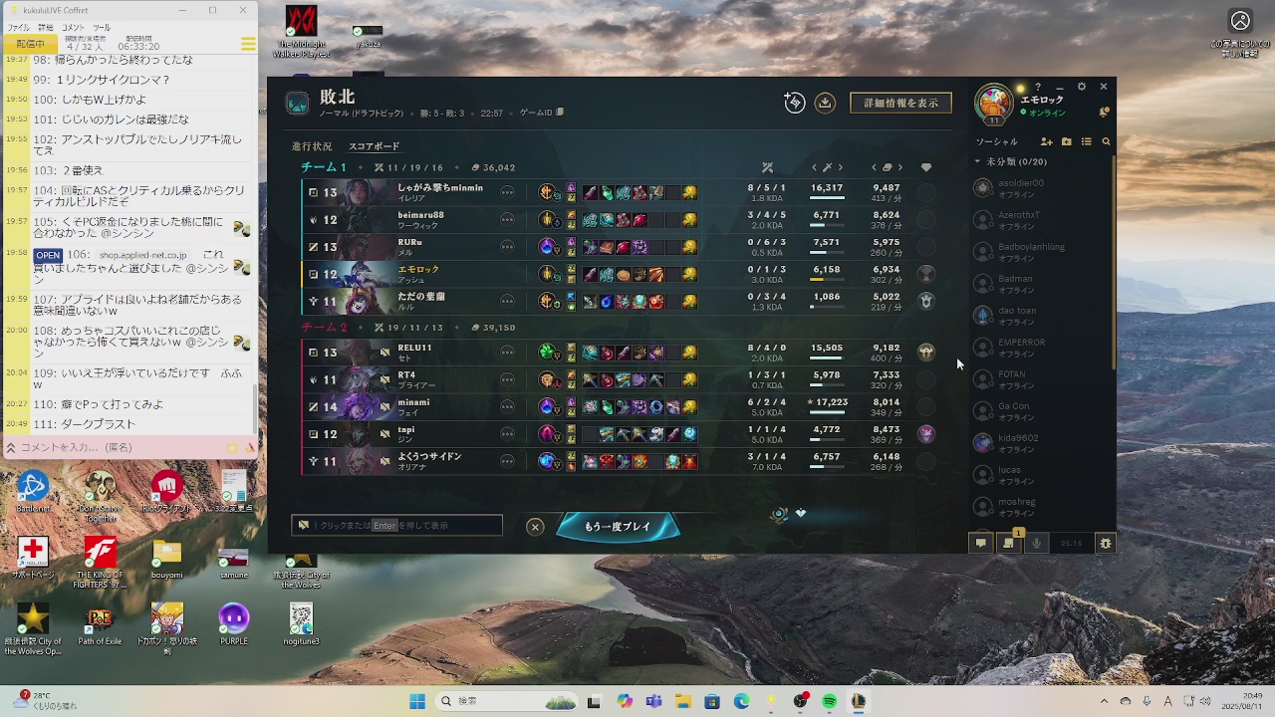Copy the Game ID with the clipboard icon
This screenshot has width=1275, height=717.
(x=560, y=113)
